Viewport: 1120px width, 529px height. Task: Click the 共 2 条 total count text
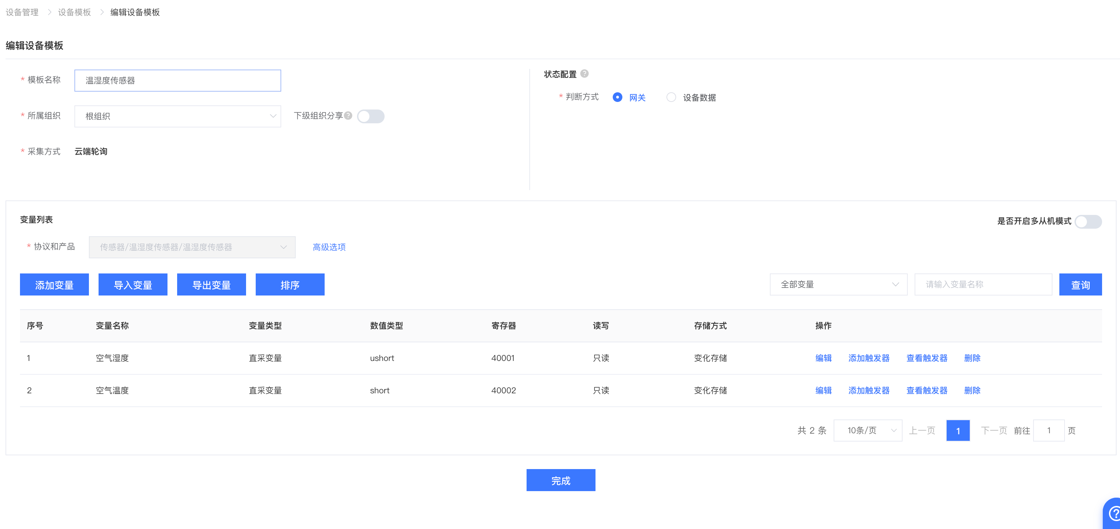[812, 430]
